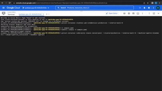Click 'deployment.apps/privileged created' output line
This screenshot has width=162, height=91.
16,31
